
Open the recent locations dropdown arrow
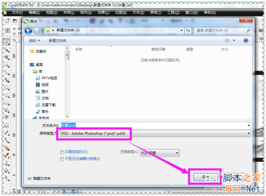pos(42,31)
